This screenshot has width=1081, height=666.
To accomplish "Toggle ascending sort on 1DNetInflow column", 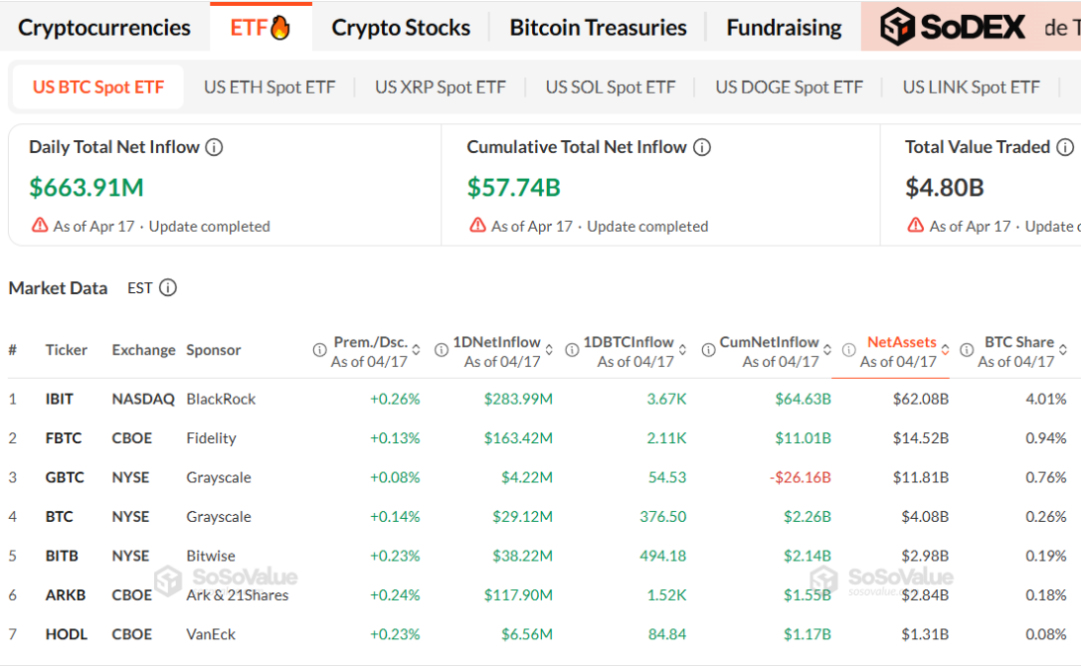I will coord(548,348).
